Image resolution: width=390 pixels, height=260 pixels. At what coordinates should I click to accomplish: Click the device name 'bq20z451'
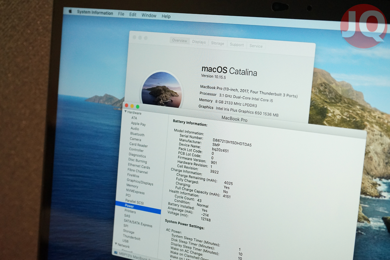click(x=220, y=150)
